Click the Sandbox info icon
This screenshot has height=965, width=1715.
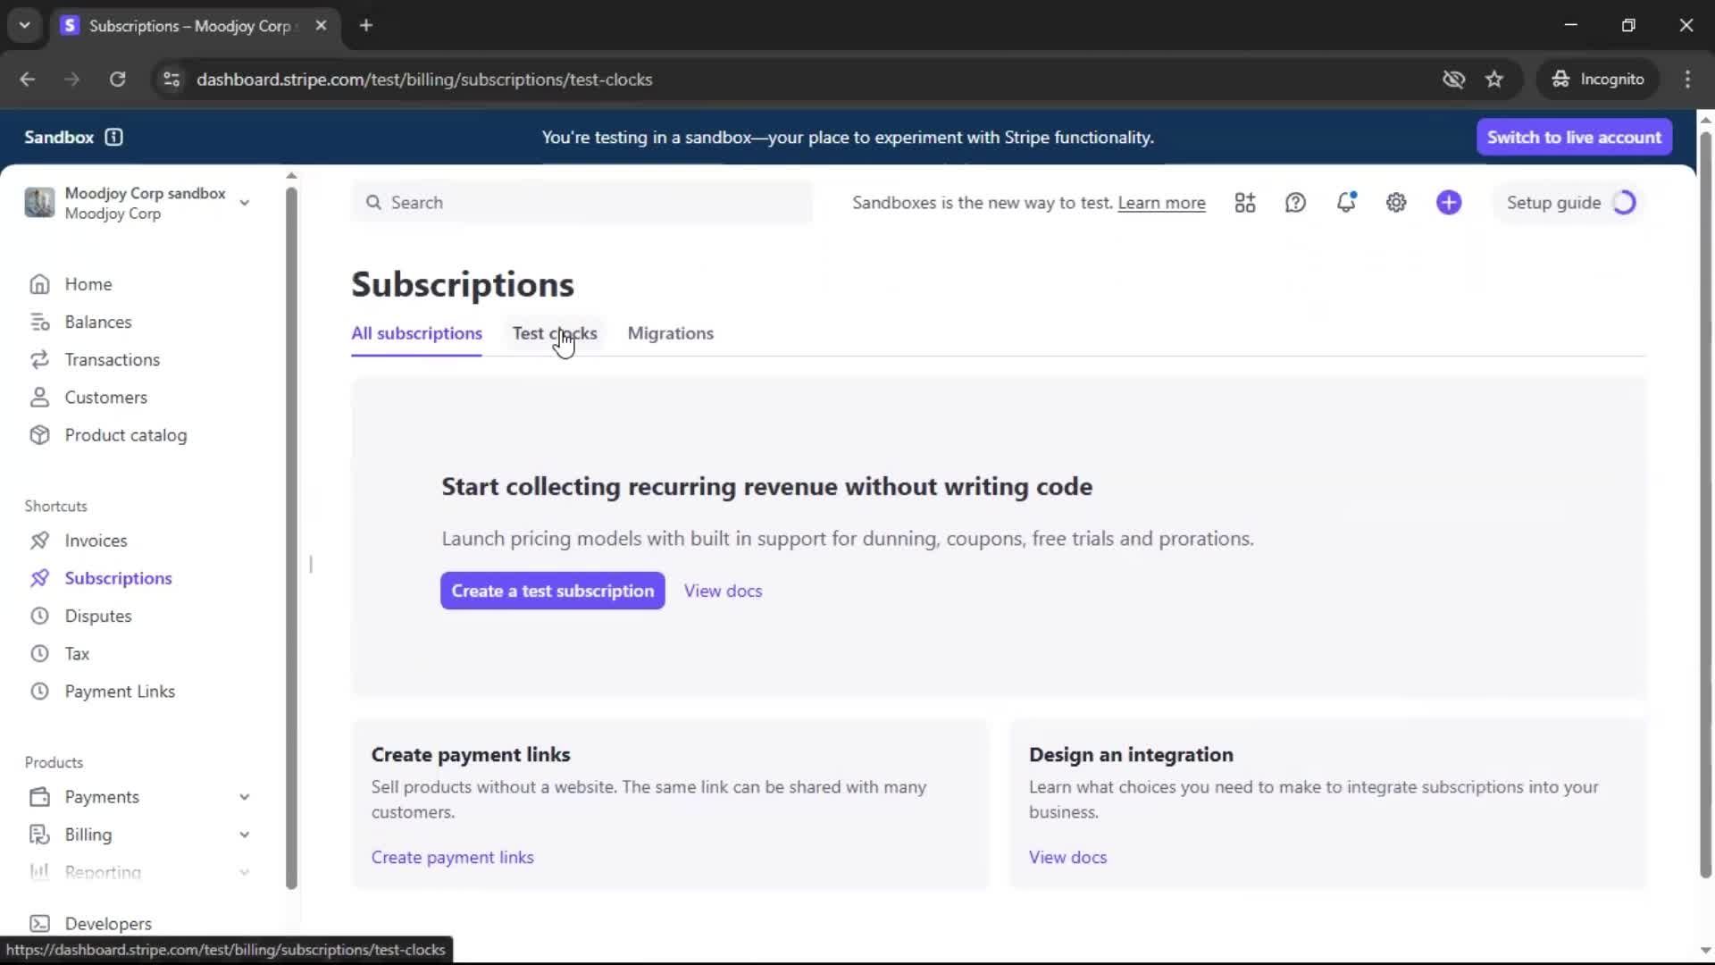click(x=113, y=137)
